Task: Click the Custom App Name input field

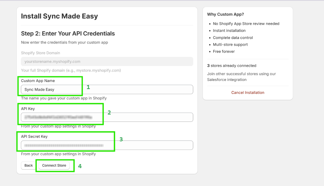Action: coord(107,89)
